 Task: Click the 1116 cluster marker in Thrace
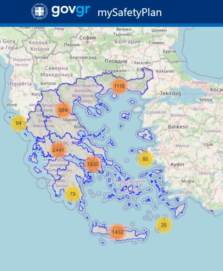click(119, 86)
